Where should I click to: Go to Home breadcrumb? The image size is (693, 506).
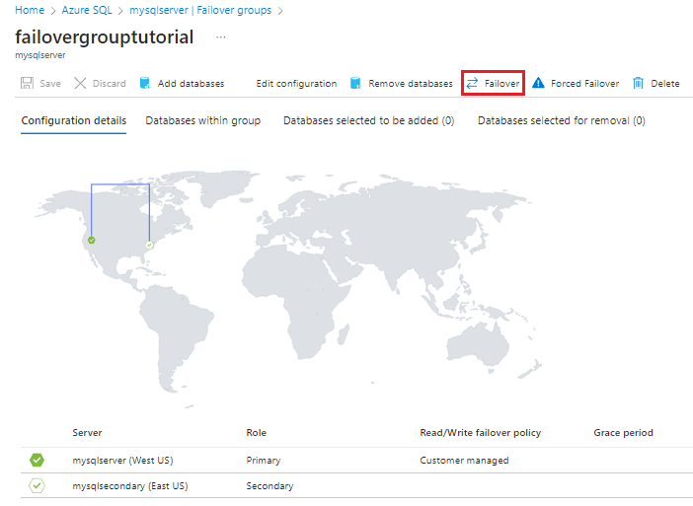pos(30,10)
